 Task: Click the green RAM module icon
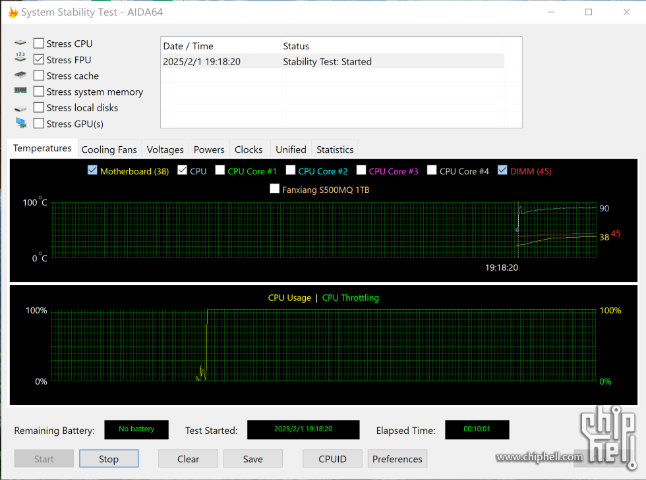[x=20, y=90]
